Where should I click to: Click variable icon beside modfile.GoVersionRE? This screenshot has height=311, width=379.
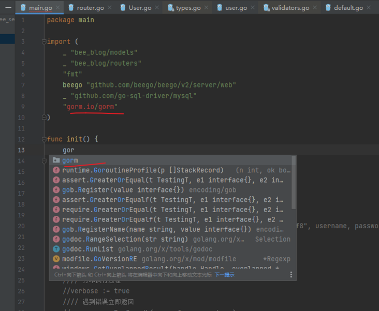[x=56, y=259]
